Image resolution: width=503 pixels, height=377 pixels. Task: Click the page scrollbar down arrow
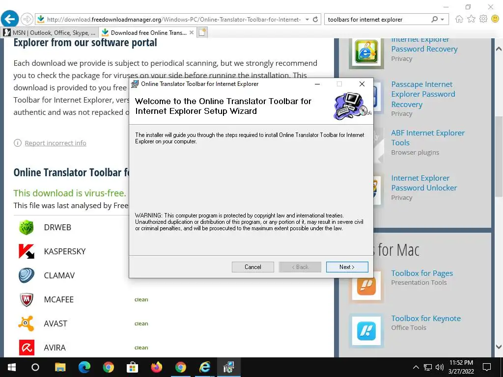499,347
